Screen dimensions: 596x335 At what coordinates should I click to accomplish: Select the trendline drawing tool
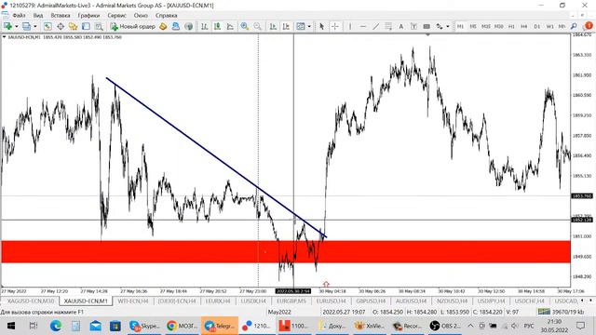pos(375,26)
